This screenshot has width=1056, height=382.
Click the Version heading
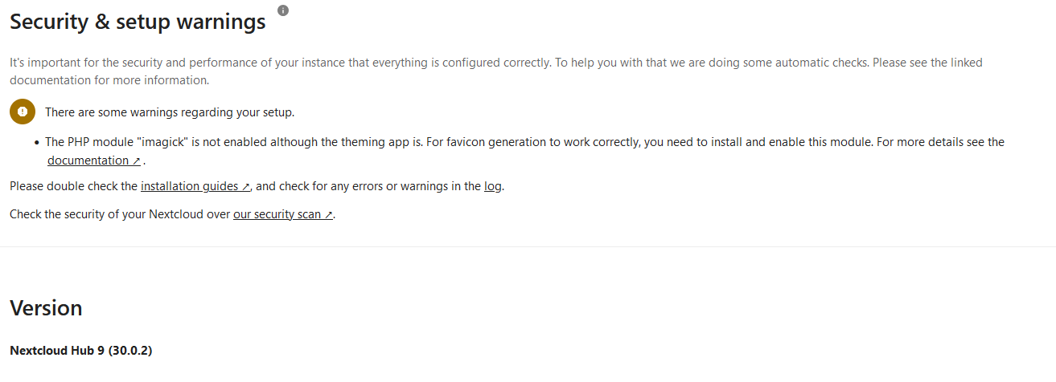pos(46,308)
